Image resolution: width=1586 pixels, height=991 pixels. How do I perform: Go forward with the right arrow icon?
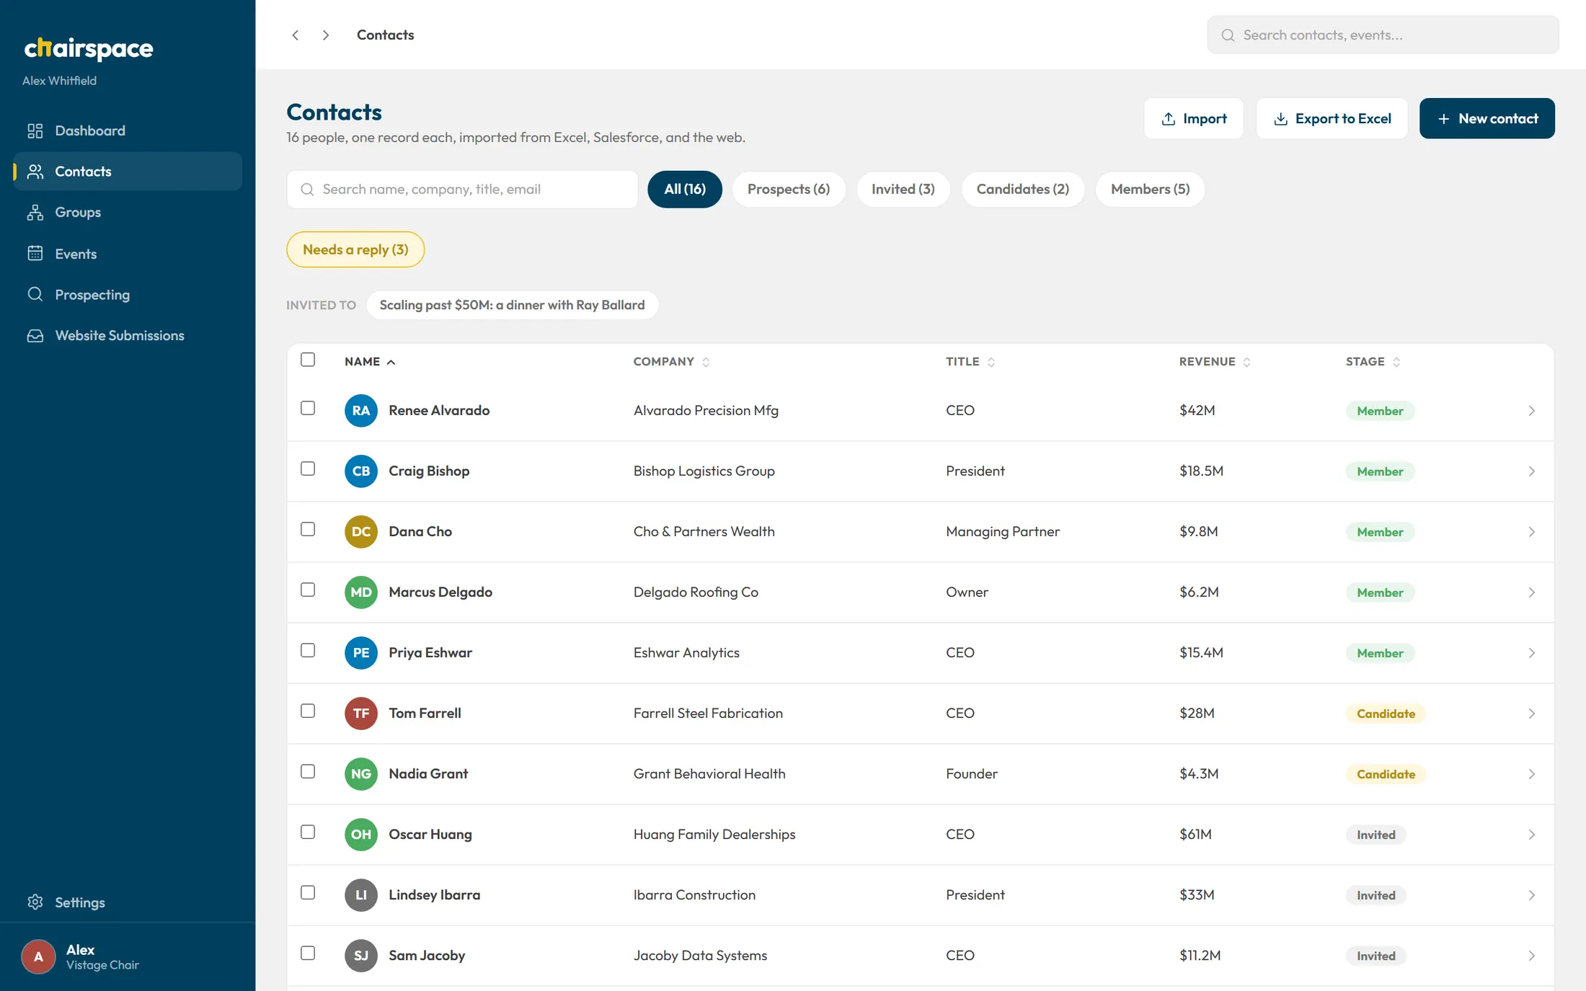click(326, 35)
